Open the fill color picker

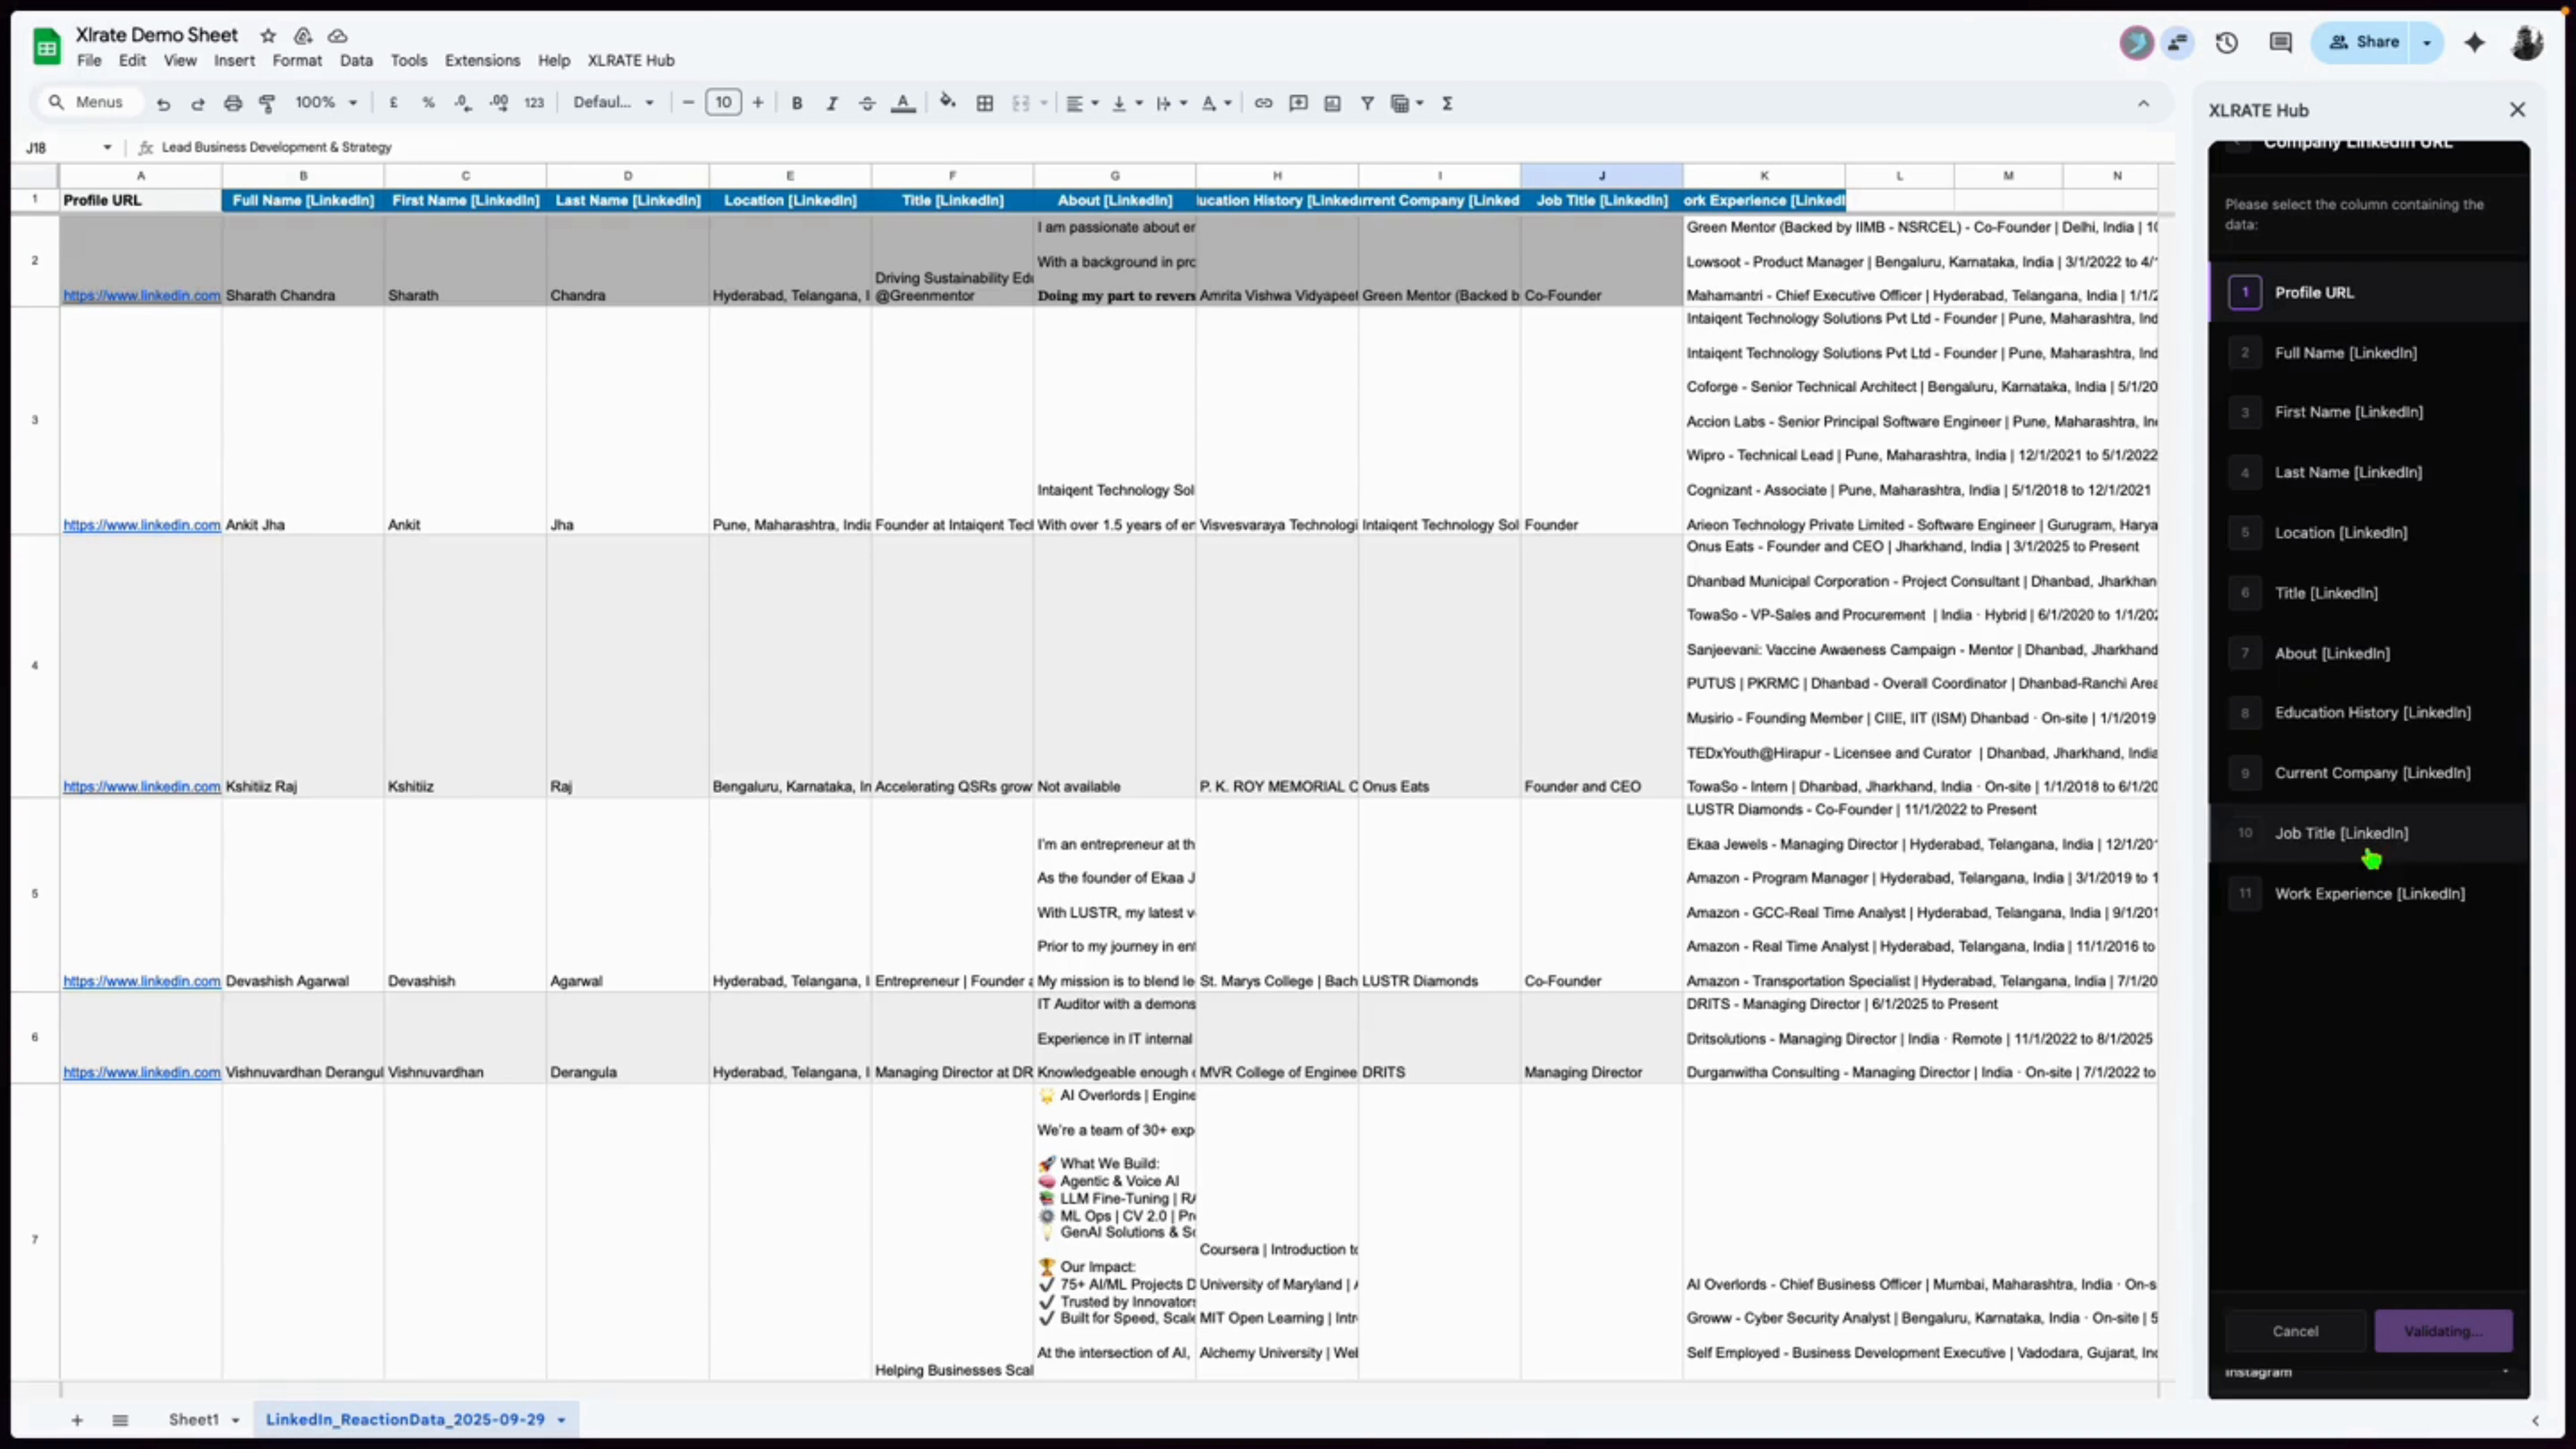point(947,103)
